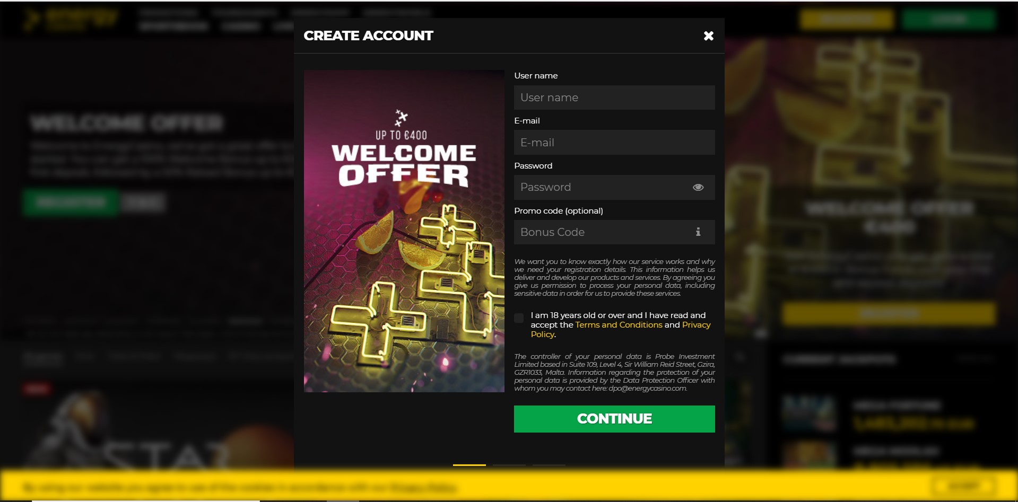Viewport: 1018px width, 502px height.
Task: Open the Terms and Conditions link
Action: 619,325
